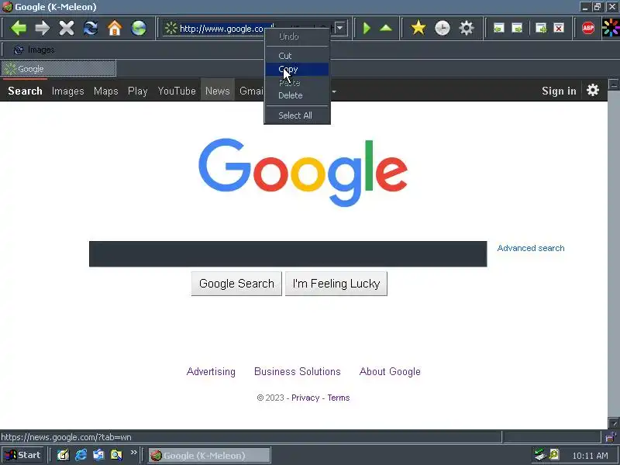Screen dimensions: 620x465
Task: Switch to the previous tab icon
Action: [x=498, y=28]
